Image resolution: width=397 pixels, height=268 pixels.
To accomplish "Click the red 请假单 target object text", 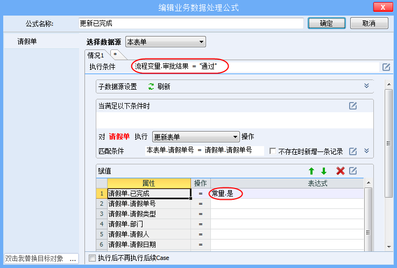I will (119, 137).
